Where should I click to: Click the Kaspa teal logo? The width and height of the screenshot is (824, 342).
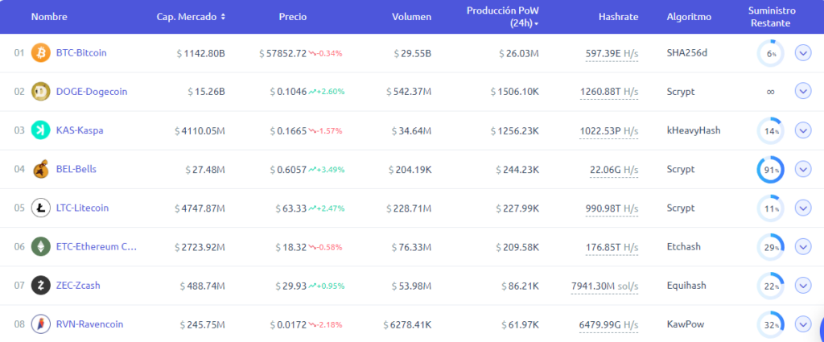pyautogui.click(x=41, y=130)
